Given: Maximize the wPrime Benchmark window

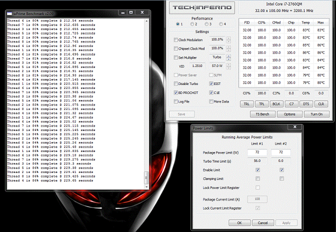Looking at the screenshot, I should 131,12.
